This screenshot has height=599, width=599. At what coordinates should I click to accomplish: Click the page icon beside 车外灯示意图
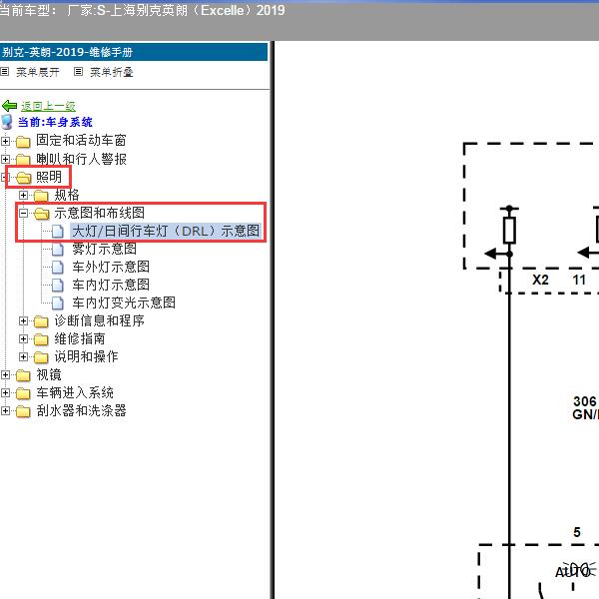58,267
